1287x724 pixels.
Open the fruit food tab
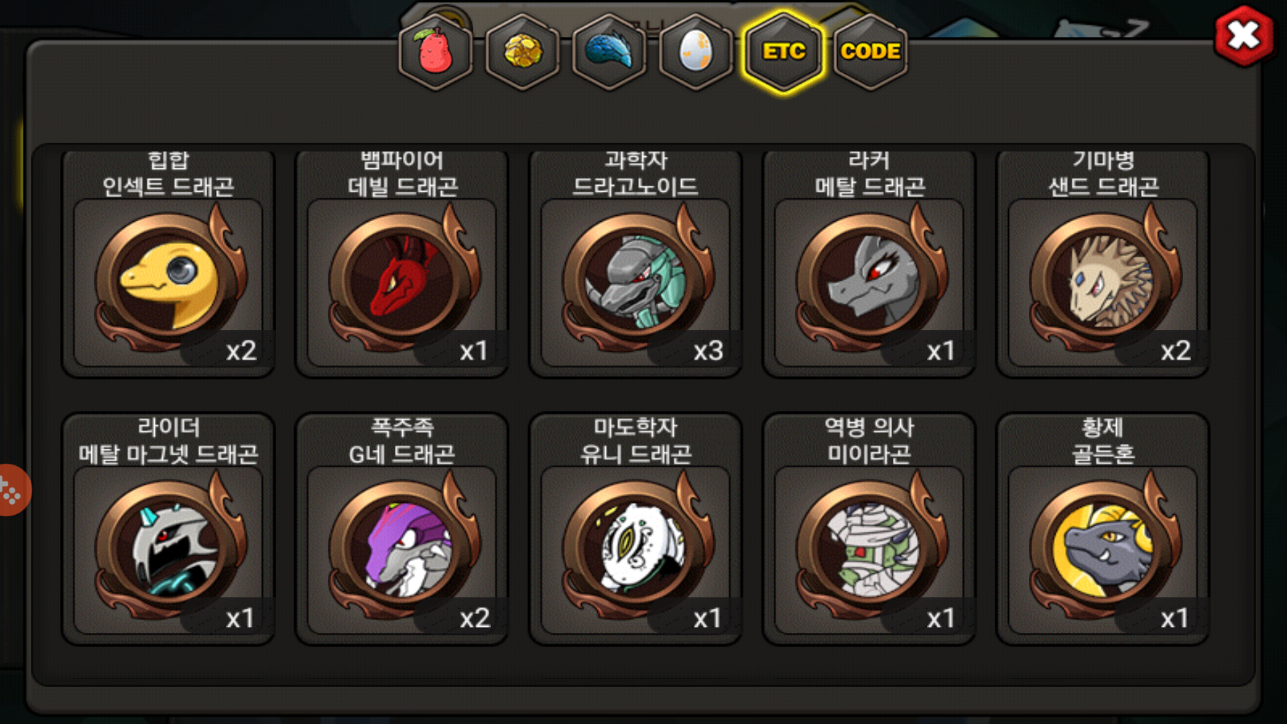click(436, 52)
